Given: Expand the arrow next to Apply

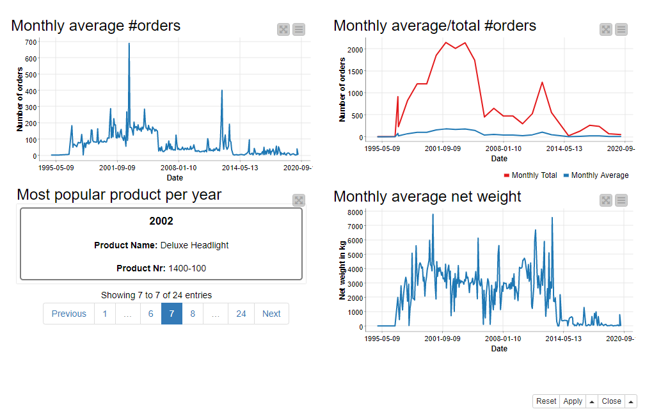Looking at the screenshot, I should [x=592, y=401].
